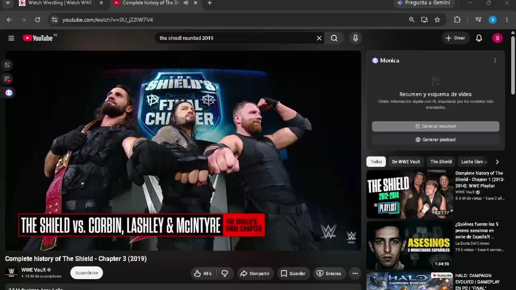Open Monica panel options menu
This screenshot has width=516, height=290.
tap(495, 60)
